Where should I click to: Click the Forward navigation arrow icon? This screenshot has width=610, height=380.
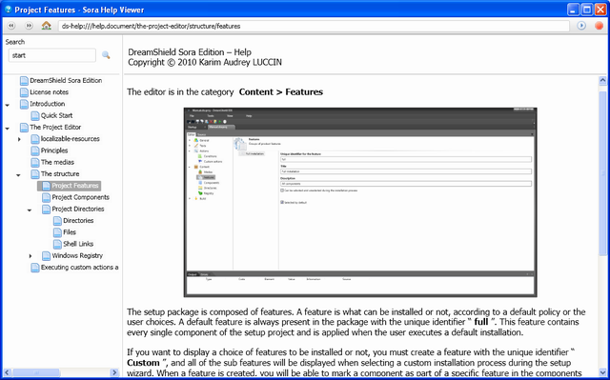point(29,26)
